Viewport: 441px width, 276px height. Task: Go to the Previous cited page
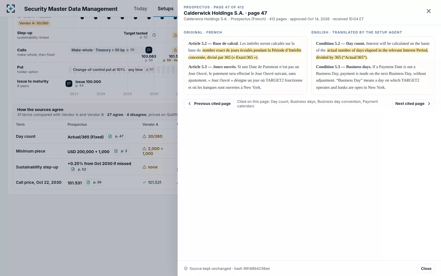(209, 104)
